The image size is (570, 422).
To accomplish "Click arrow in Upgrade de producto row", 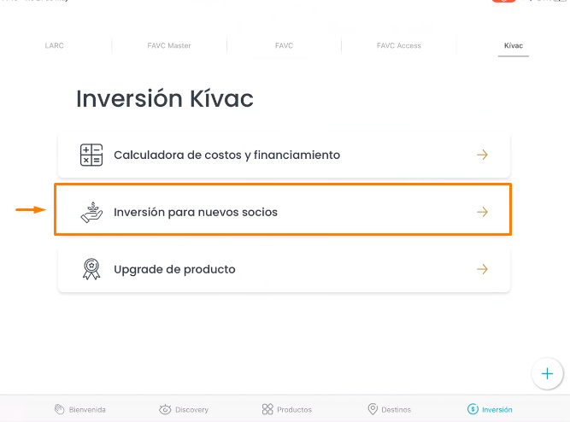I will (482, 269).
